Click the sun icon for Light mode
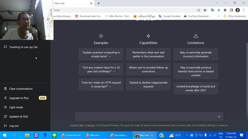Viewport: 248px width, 139px height. [x=5, y=107]
